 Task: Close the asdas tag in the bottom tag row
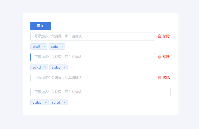(x=45, y=102)
